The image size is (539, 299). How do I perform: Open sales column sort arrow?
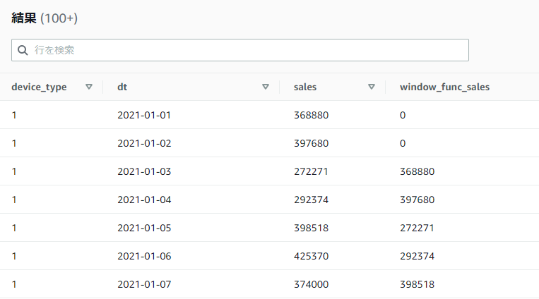coord(372,87)
